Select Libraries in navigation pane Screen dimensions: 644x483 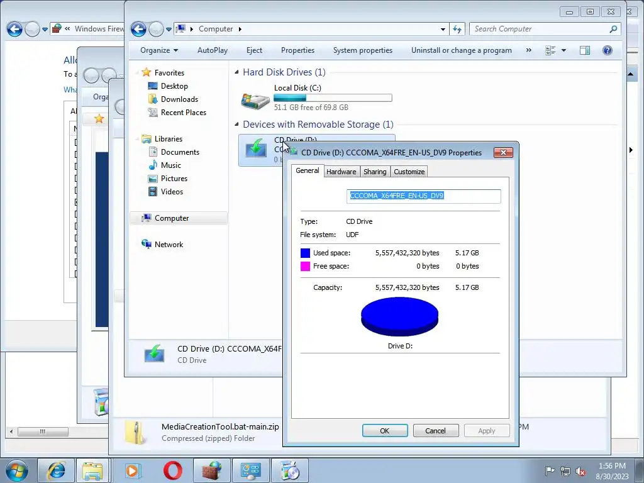(169, 139)
